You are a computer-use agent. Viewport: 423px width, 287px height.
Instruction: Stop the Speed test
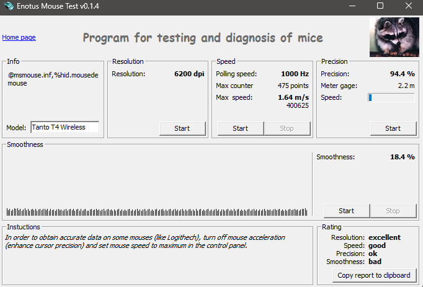[287, 128]
